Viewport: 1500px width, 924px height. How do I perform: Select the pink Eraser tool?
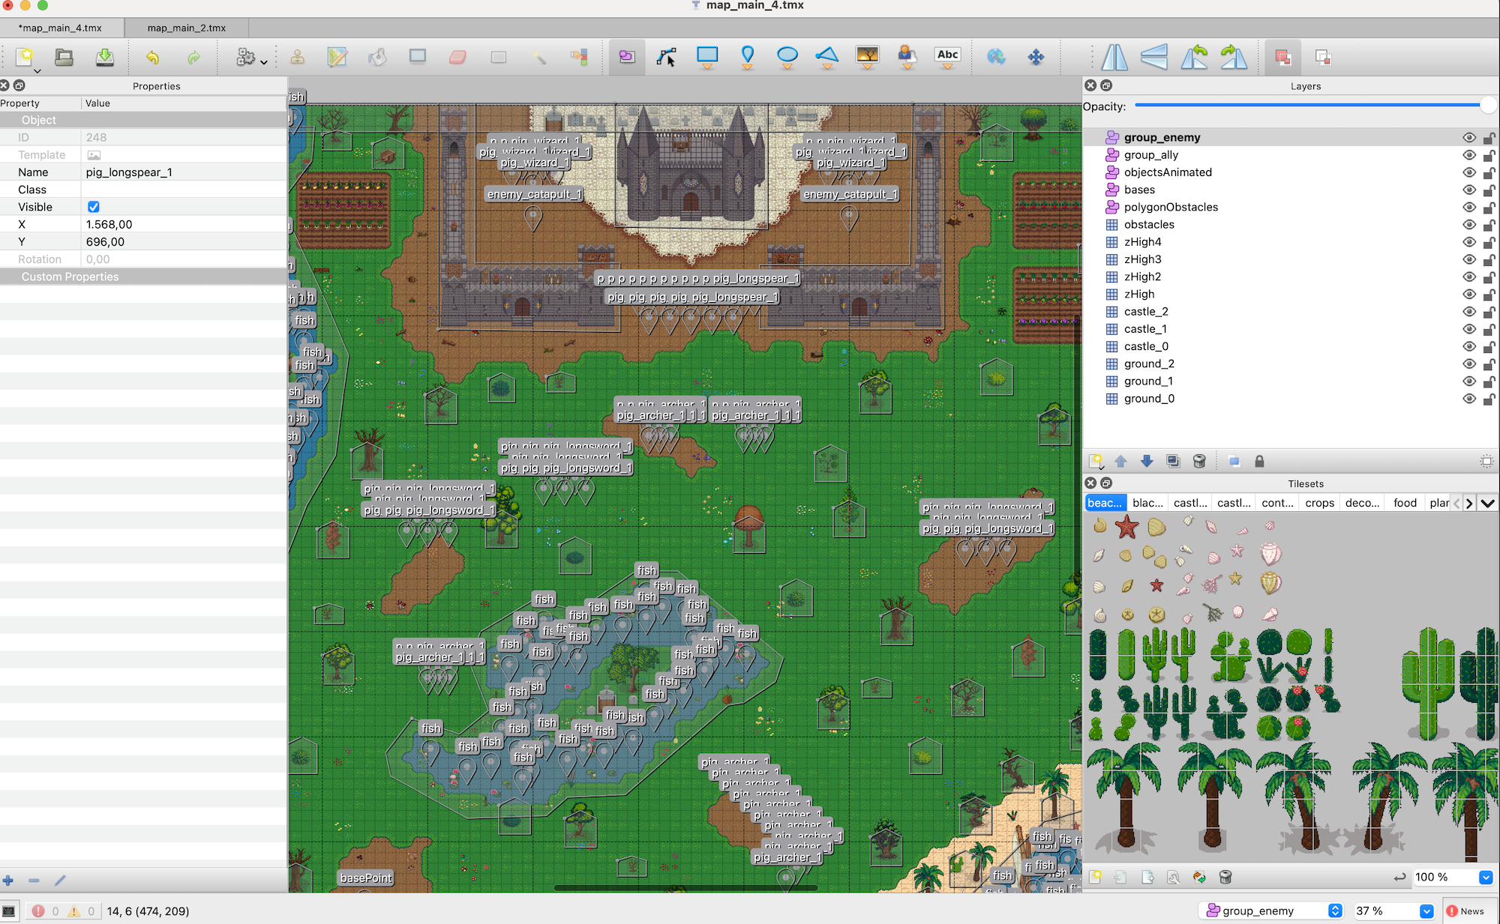(457, 57)
